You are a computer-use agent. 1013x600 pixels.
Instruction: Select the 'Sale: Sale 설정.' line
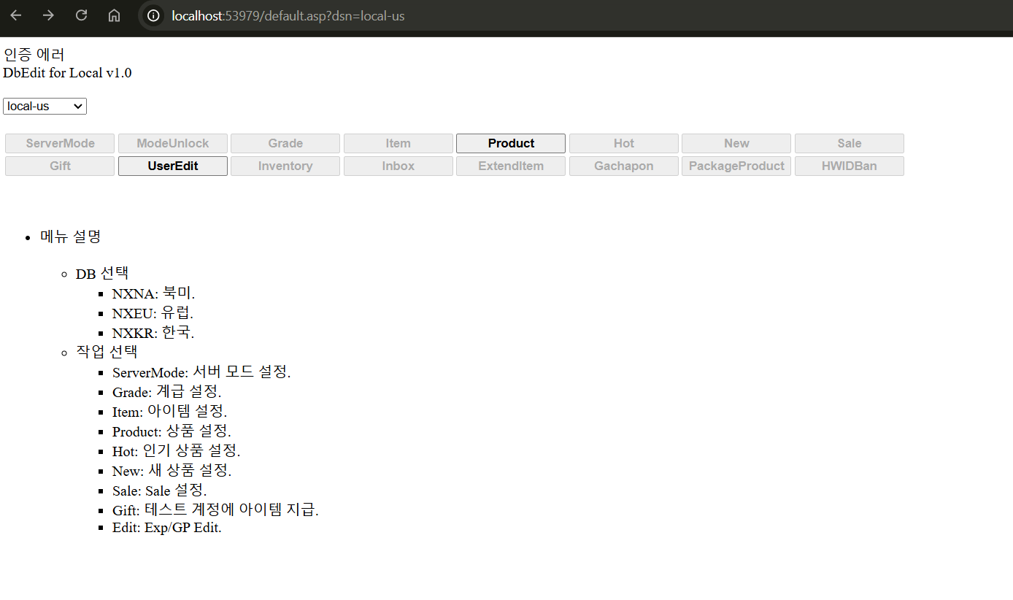click(x=159, y=491)
